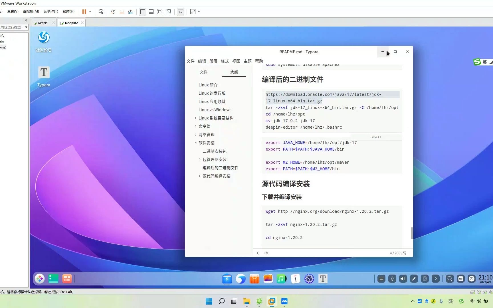
Task: Enable full screen mode in VMware toolbar
Action: tap(192, 12)
